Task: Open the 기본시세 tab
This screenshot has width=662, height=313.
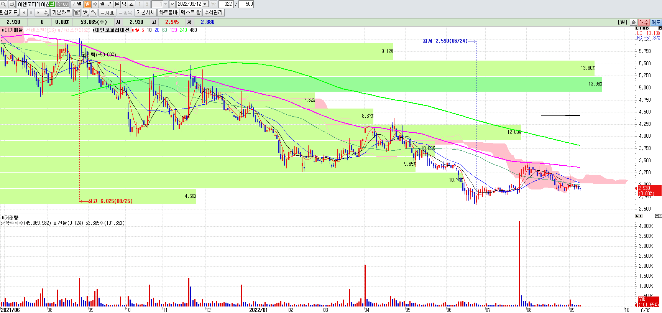Action: (x=145, y=13)
